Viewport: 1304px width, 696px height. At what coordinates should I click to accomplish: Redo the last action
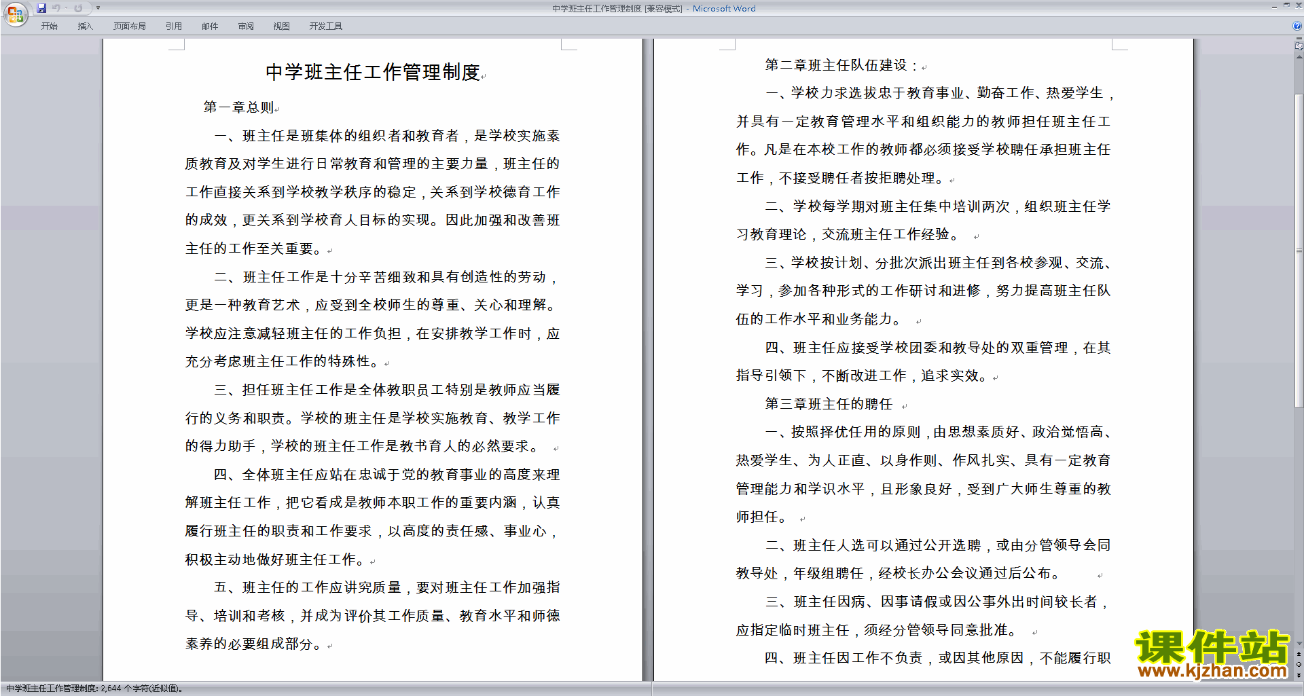78,8
